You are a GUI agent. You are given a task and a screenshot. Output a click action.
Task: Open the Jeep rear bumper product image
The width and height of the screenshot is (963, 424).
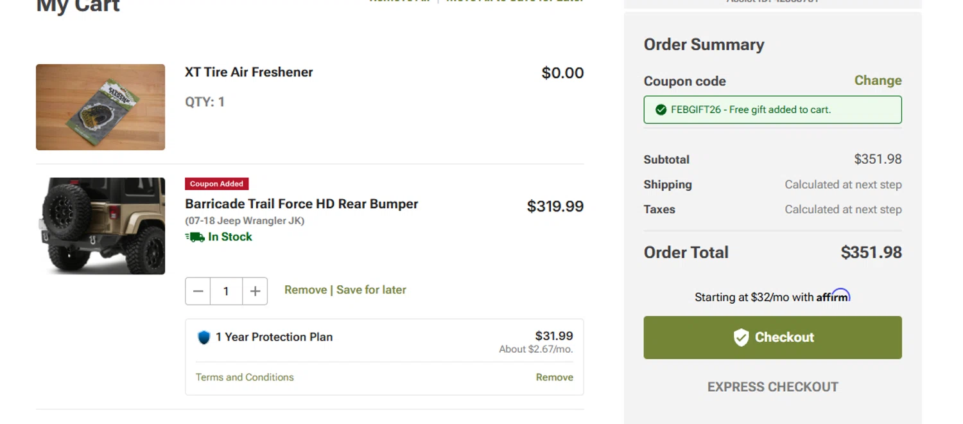click(x=100, y=226)
